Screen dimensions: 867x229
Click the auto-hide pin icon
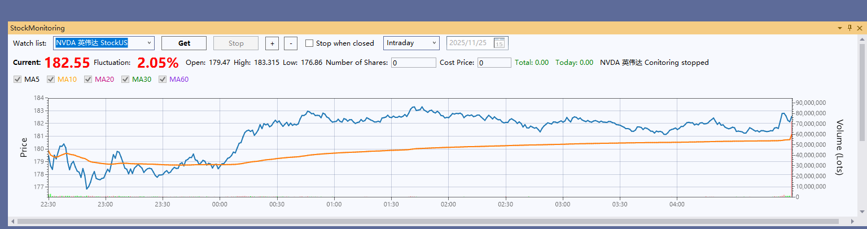[850, 28]
